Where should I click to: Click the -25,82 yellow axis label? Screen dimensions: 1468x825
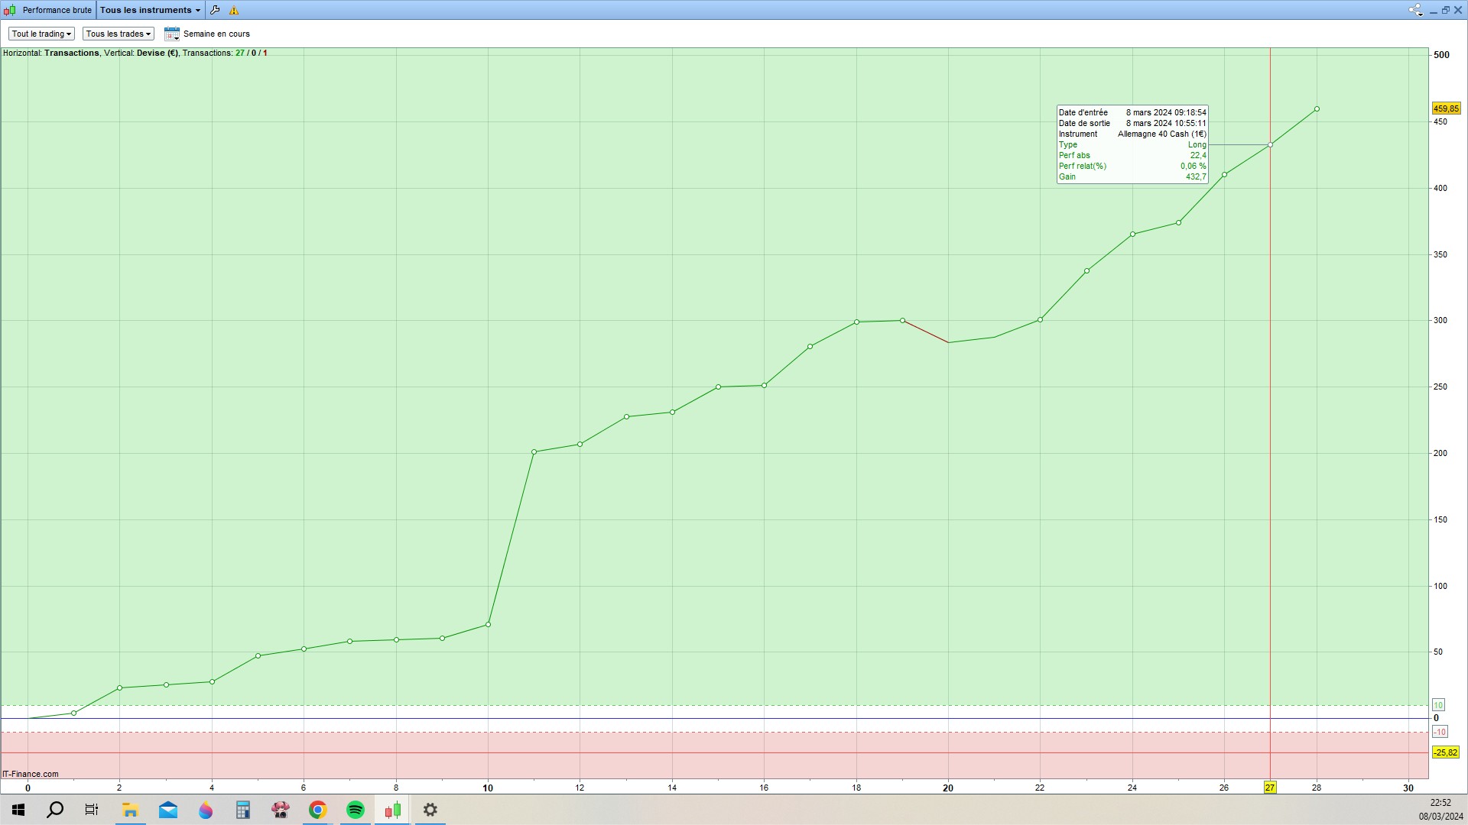coord(1446,752)
